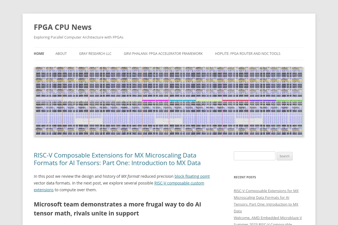Select the HOME menu item
The image size is (338, 225).
point(39,53)
